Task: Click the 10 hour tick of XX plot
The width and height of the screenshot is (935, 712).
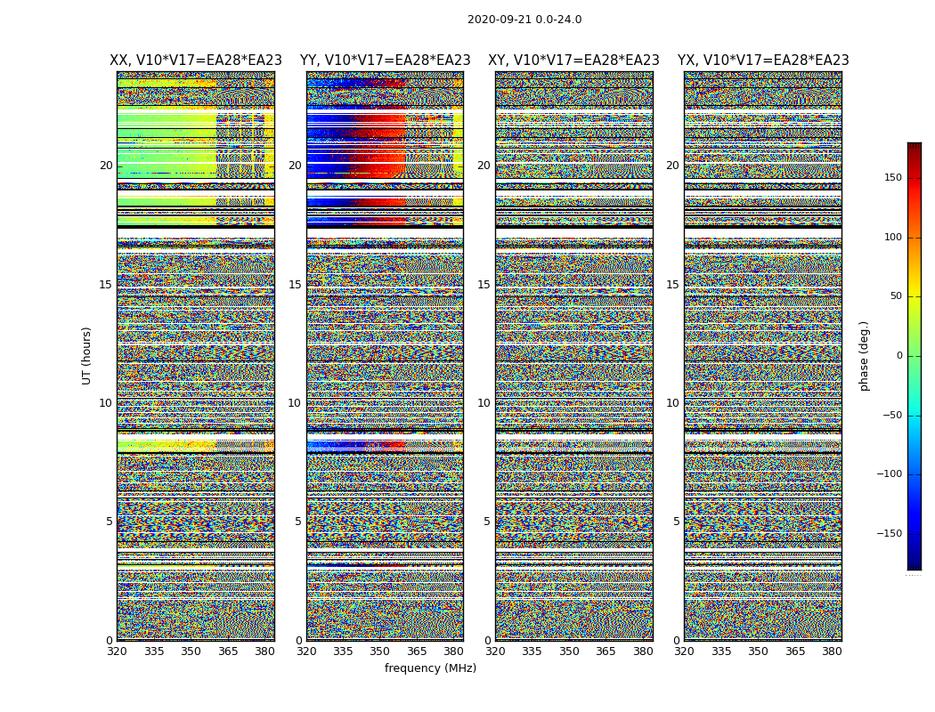Action: pos(106,403)
